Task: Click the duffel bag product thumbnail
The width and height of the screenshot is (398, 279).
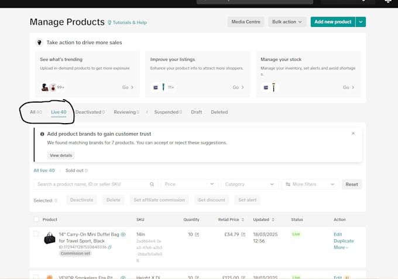Action: (x=50, y=238)
